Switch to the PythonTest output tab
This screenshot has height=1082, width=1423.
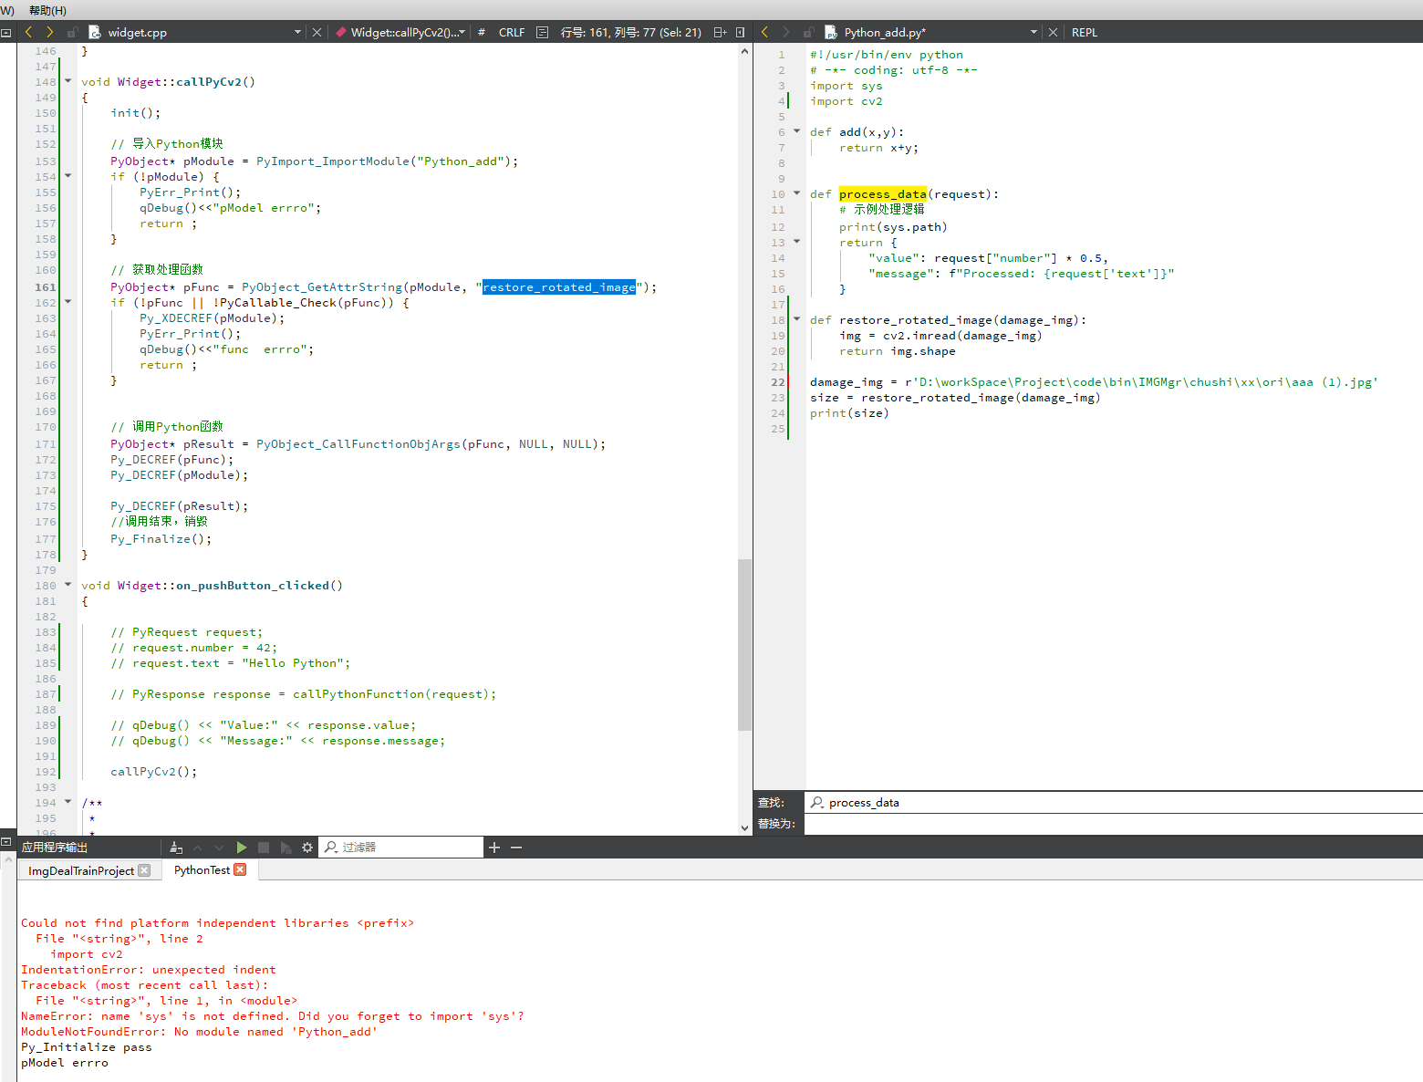pos(202,870)
